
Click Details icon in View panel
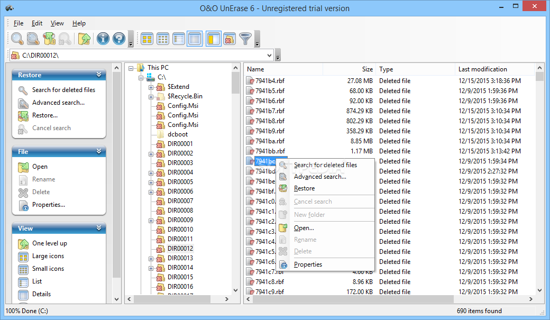(23, 295)
